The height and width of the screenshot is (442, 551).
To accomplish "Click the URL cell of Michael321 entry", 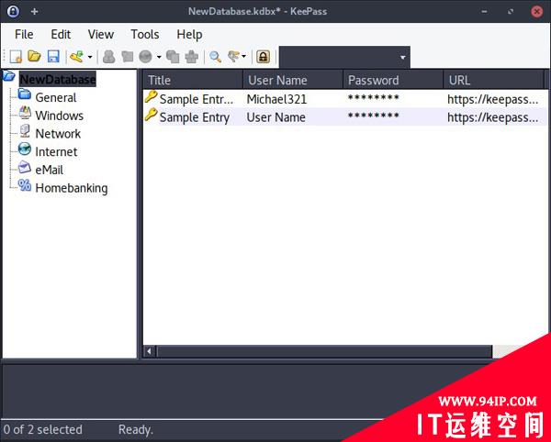I will coord(492,100).
